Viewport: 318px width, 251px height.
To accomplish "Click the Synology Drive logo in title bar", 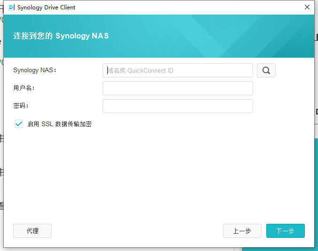I will pos(11,8).
